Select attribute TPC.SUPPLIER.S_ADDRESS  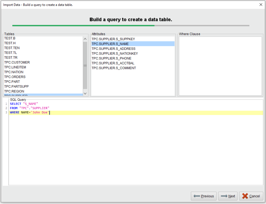coord(133,49)
